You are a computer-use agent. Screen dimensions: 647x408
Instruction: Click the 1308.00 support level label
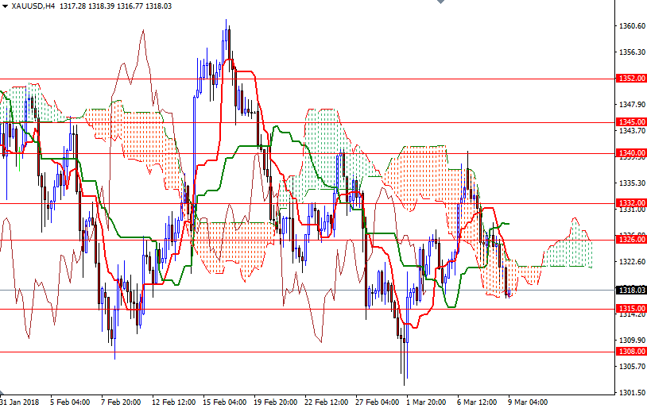pos(631,351)
